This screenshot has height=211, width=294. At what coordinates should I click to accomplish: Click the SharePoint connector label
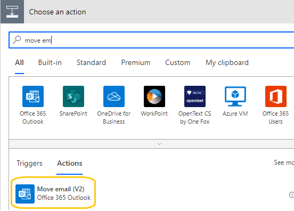[x=73, y=113]
